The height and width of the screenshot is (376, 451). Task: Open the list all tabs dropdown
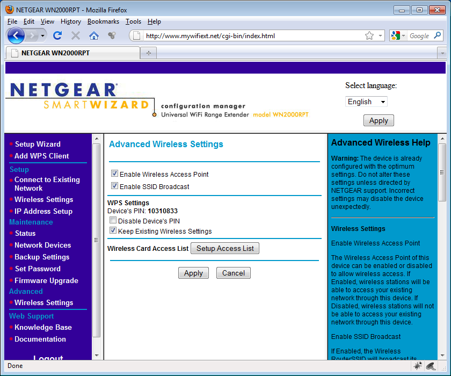coord(442,53)
